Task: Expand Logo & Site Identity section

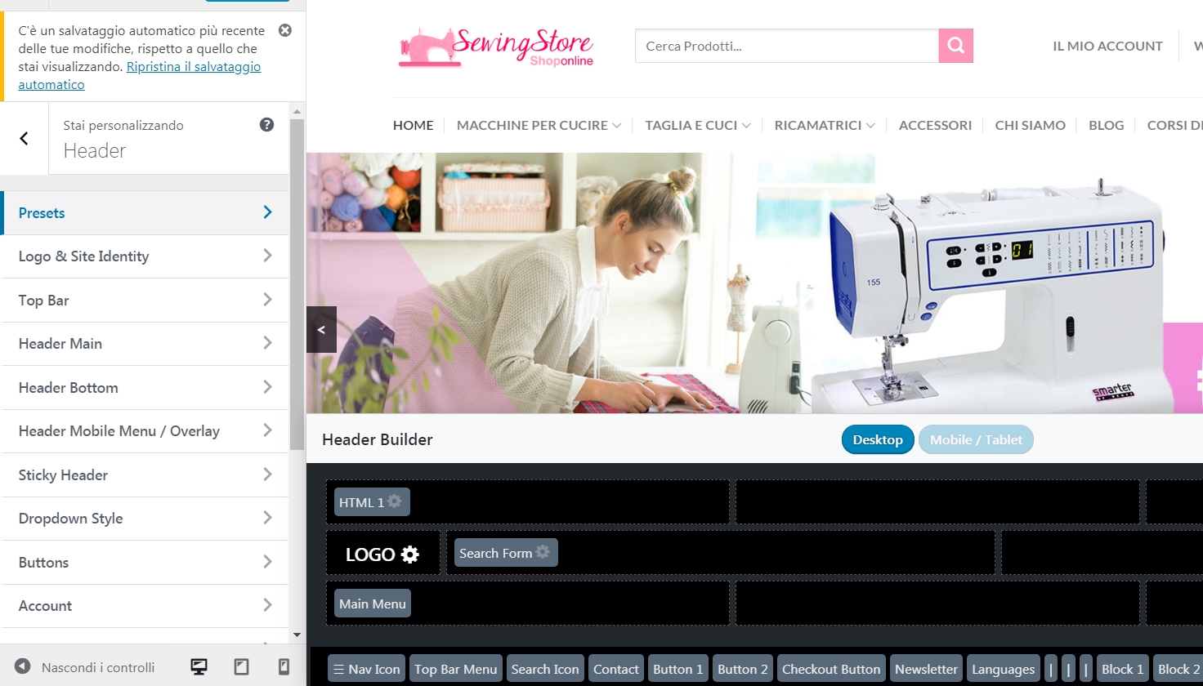Action: pos(145,256)
